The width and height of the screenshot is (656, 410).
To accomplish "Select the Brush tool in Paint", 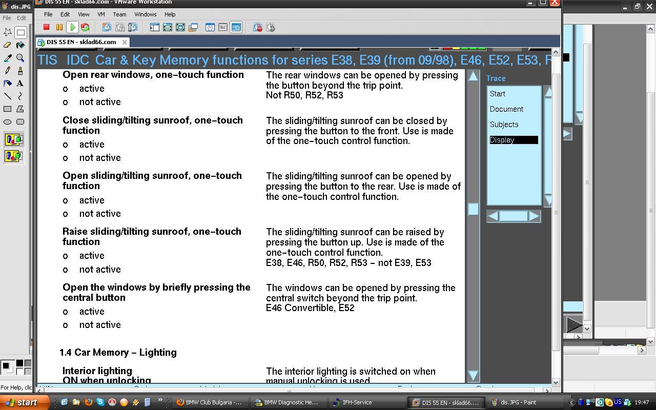I will pyautogui.click(x=20, y=71).
